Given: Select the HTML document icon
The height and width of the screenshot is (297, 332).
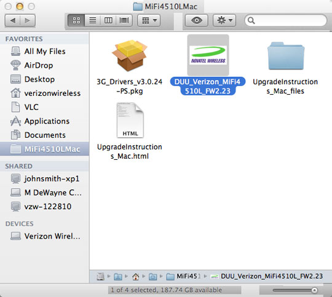Looking at the screenshot, I should (x=130, y=120).
